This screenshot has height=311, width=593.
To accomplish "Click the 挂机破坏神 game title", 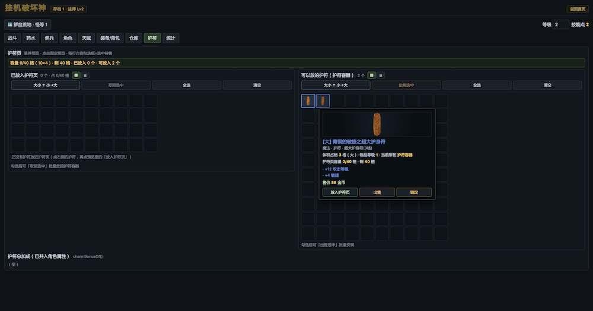I will coord(25,8).
